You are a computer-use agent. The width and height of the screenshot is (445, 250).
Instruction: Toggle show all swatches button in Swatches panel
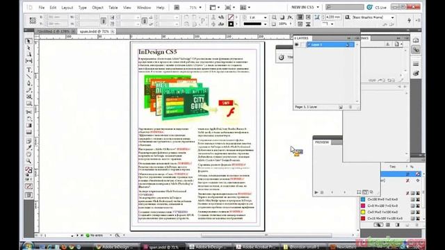[378, 225]
